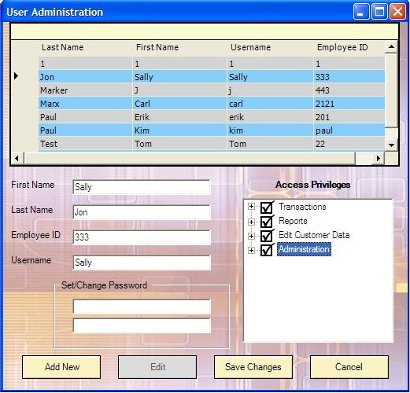
Task: Click the current row indicator arrow
Action: (16, 76)
